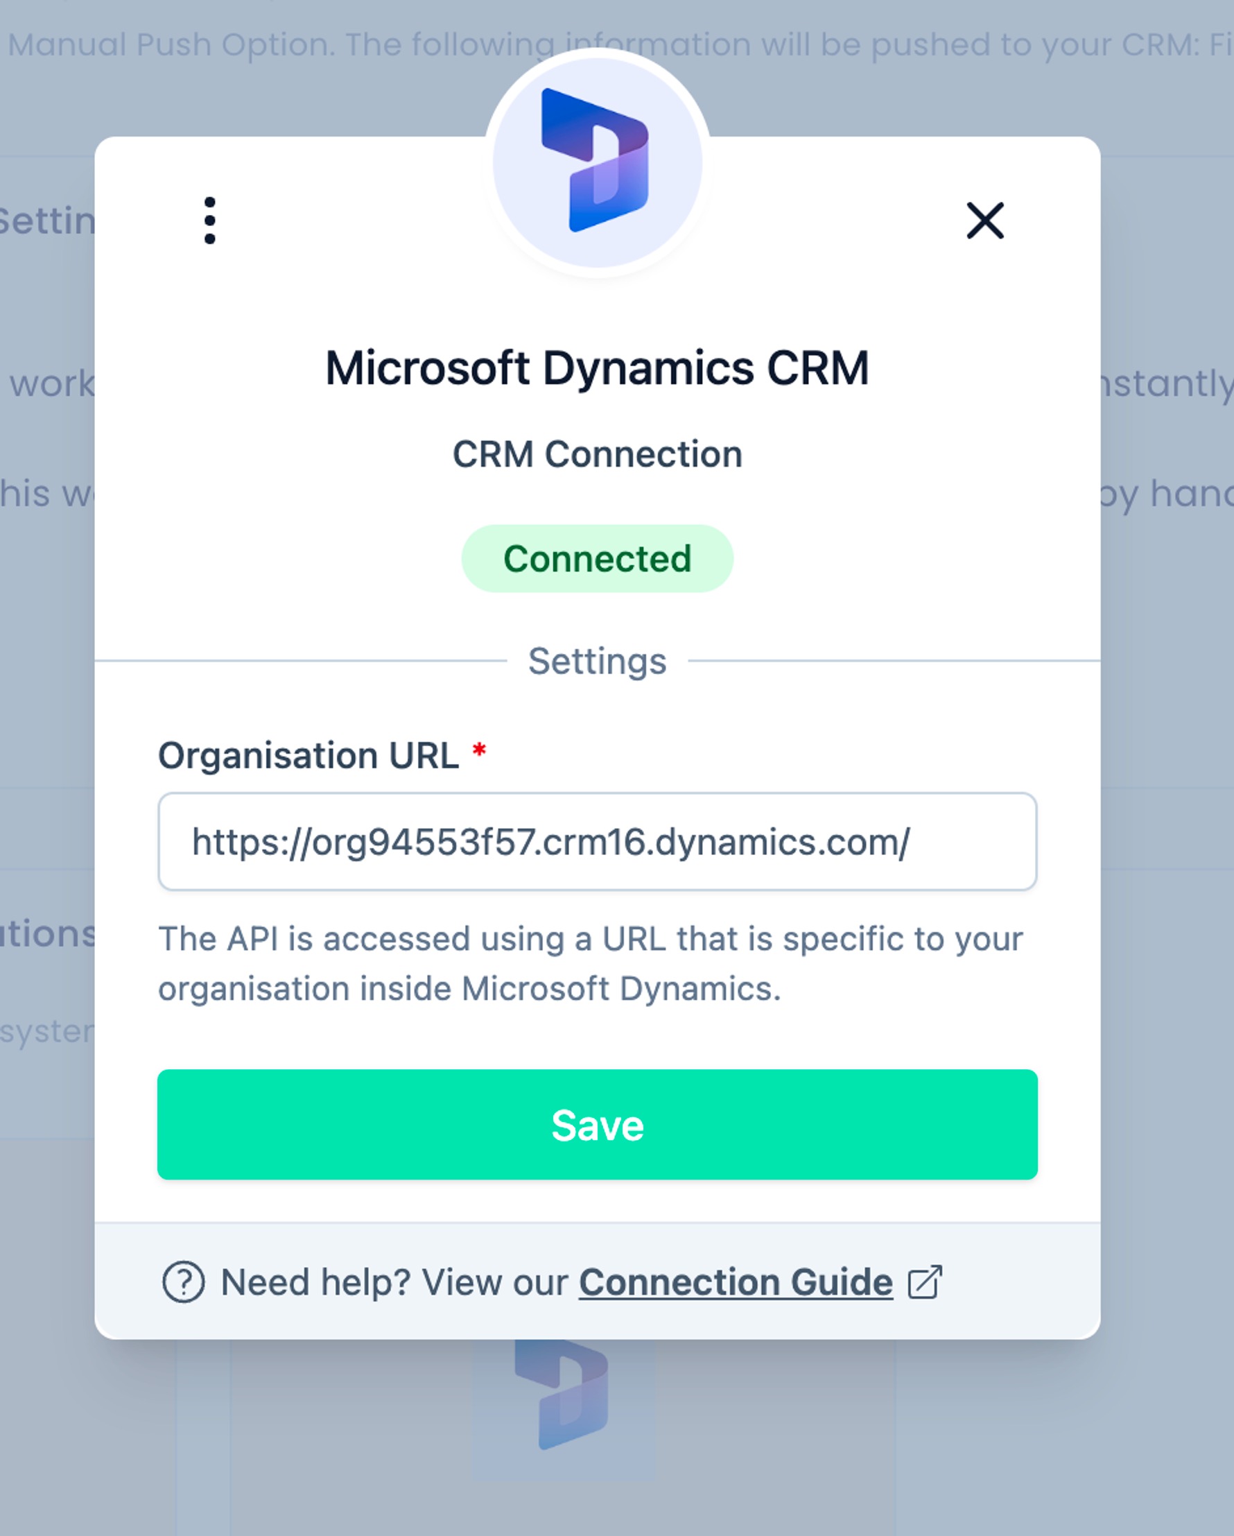Image resolution: width=1234 pixels, height=1536 pixels.
Task: Click the "Need help? View our" text
Action: click(394, 1282)
